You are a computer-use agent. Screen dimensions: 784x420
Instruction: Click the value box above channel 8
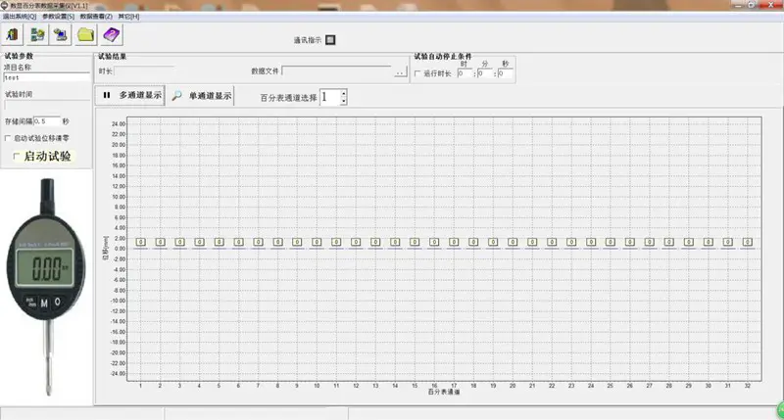[277, 242]
